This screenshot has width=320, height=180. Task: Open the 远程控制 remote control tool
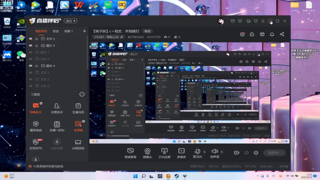pos(78,144)
